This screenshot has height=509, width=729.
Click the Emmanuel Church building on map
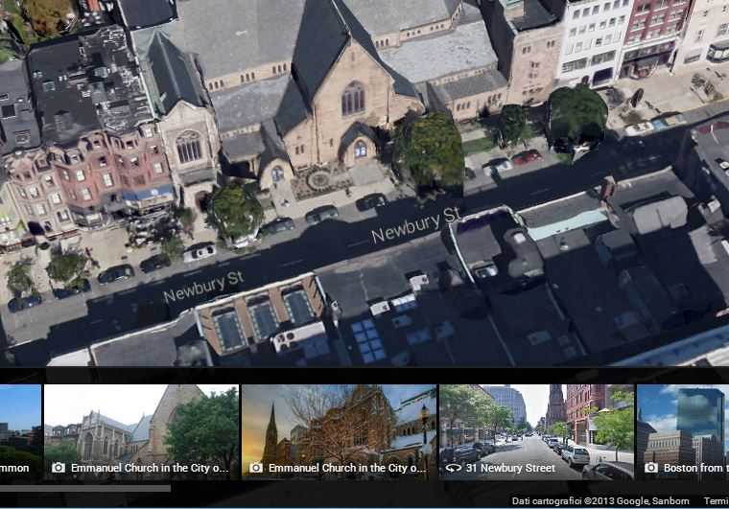pos(326,105)
